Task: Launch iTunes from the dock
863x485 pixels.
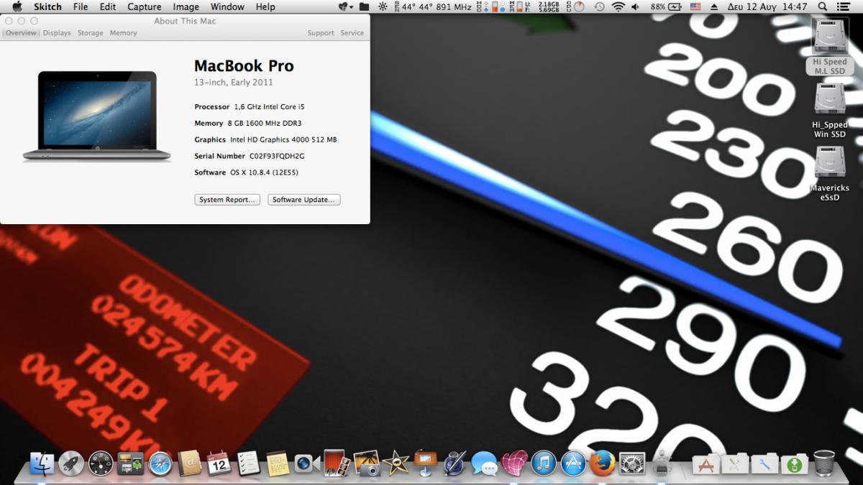Action: click(544, 463)
